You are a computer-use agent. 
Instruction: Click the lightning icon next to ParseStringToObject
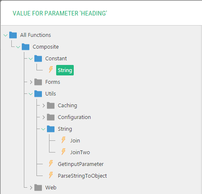tap(51, 175)
